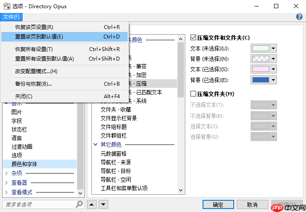Click the 确定 button
Screen dimensions: 306x212
218,205
